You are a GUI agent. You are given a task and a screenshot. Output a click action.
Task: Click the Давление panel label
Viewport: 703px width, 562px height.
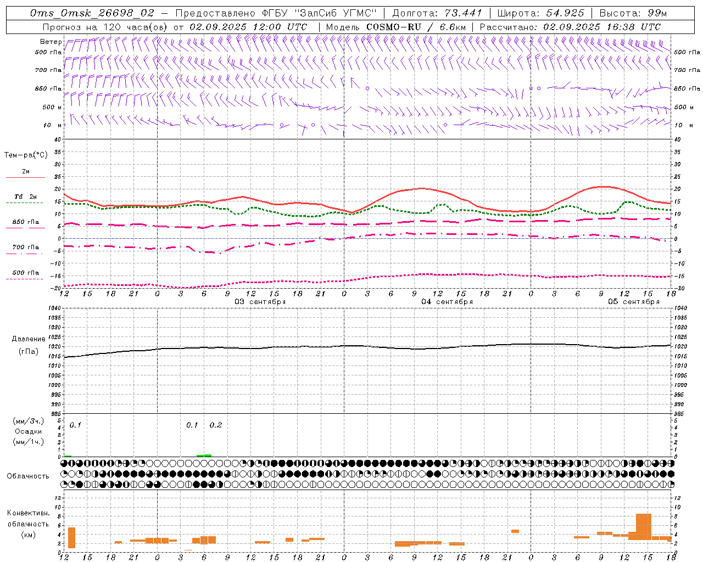click(28, 339)
